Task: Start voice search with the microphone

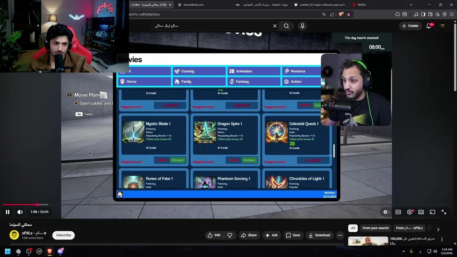Action: (302, 26)
